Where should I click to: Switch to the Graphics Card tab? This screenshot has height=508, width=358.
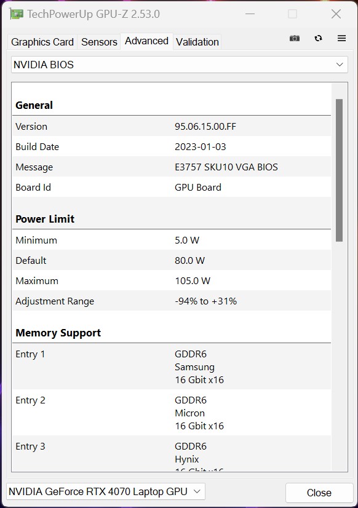click(x=42, y=42)
